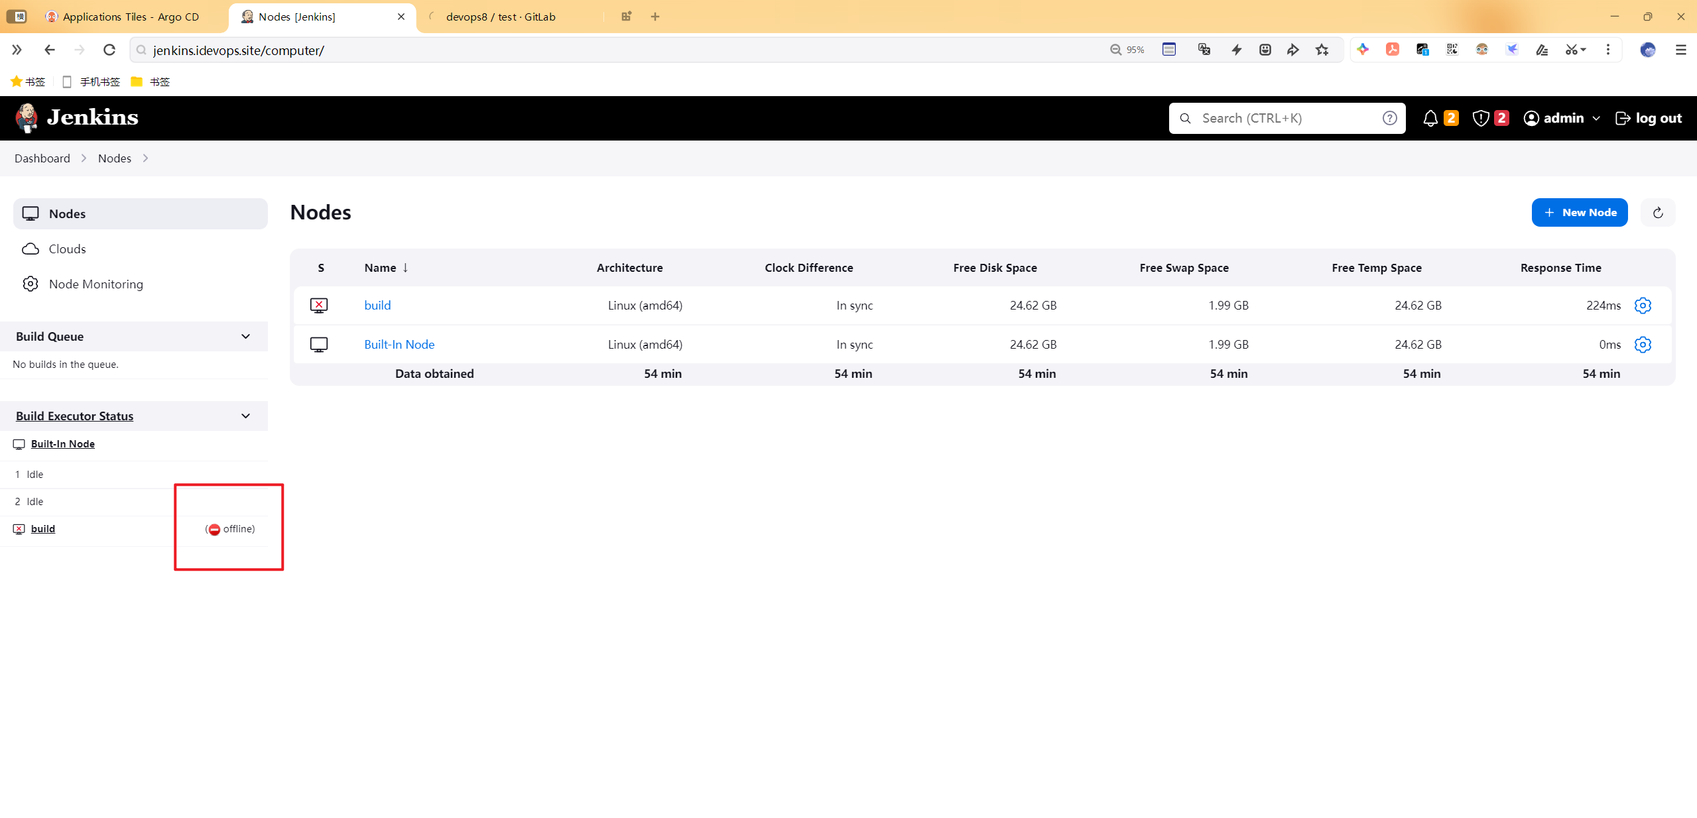Click the reader view icon in address bar
Image resolution: width=1697 pixels, height=818 pixels.
pyautogui.click(x=1169, y=50)
